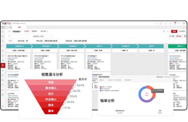Image resolution: width=188 pixels, height=122 pixels.
Task: Open opportunity link BS22100900001
Action: (39, 58)
